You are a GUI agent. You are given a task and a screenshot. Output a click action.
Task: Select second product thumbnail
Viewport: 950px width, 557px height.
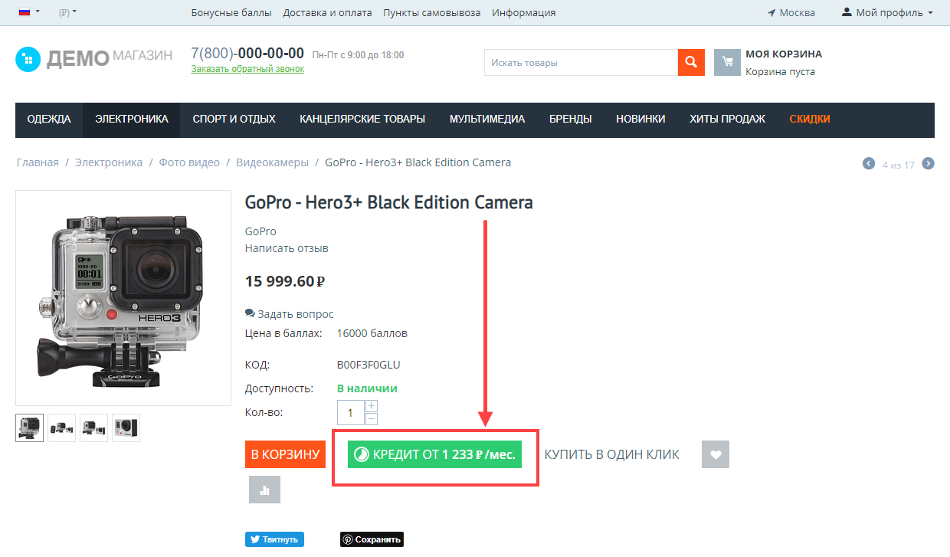62,428
